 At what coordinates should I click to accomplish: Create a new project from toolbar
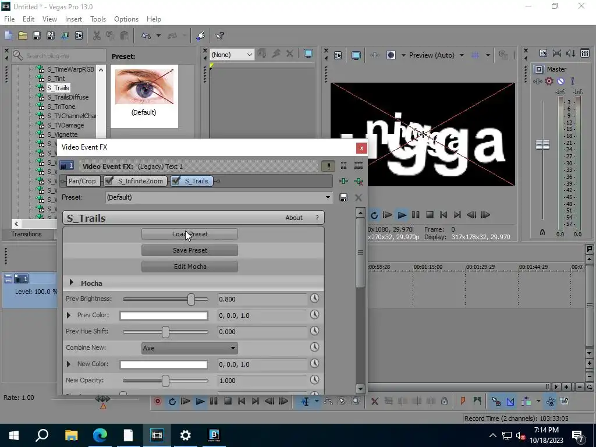8,36
